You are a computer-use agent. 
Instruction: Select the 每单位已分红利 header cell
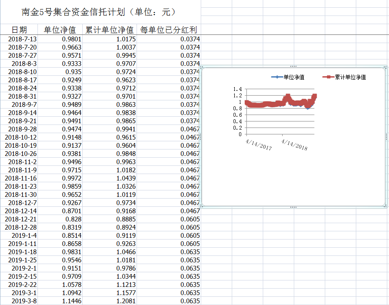168,30
